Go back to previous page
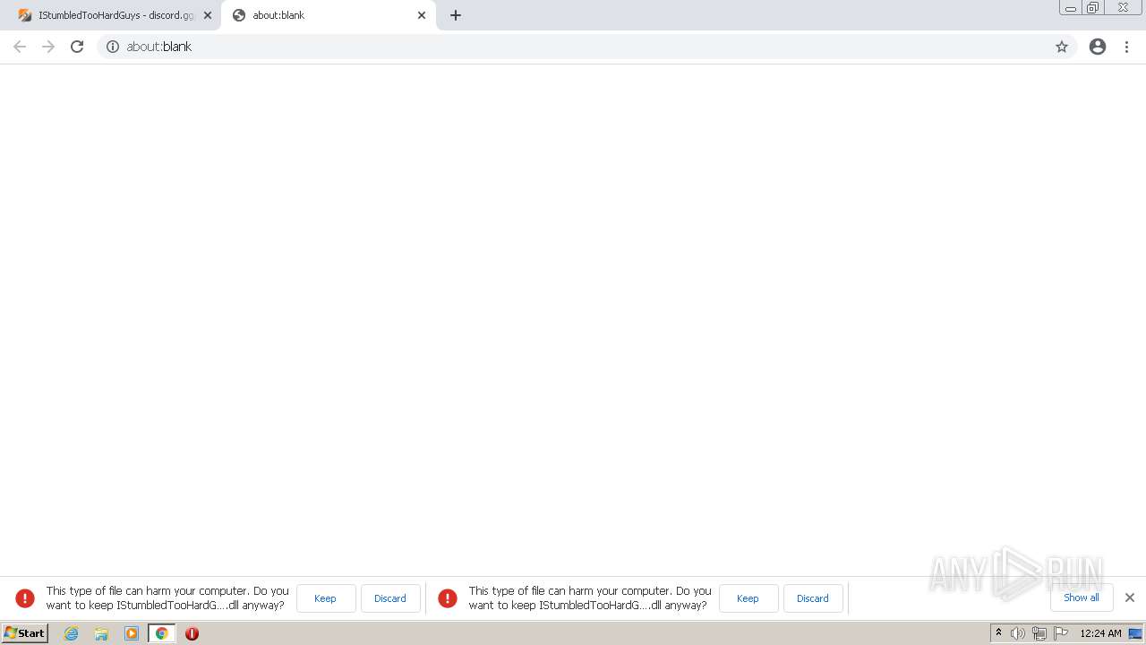This screenshot has height=645, width=1146. [x=20, y=47]
